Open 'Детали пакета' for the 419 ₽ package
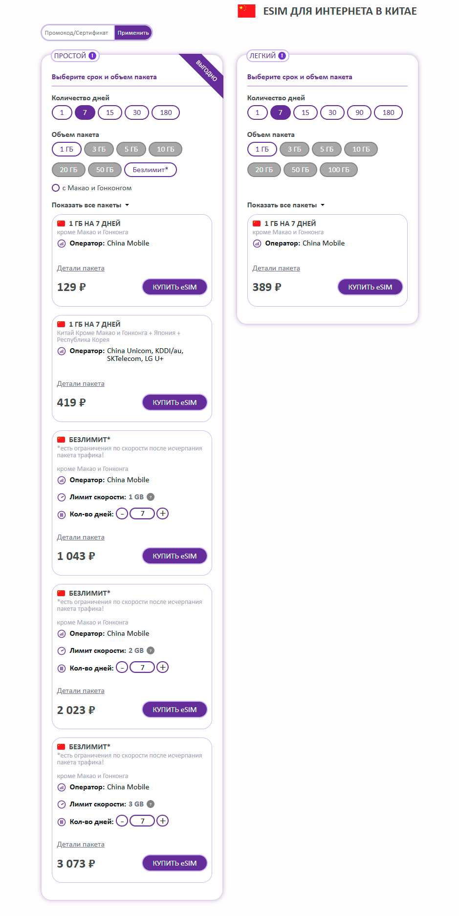The width and height of the screenshot is (459, 916). 81,383
